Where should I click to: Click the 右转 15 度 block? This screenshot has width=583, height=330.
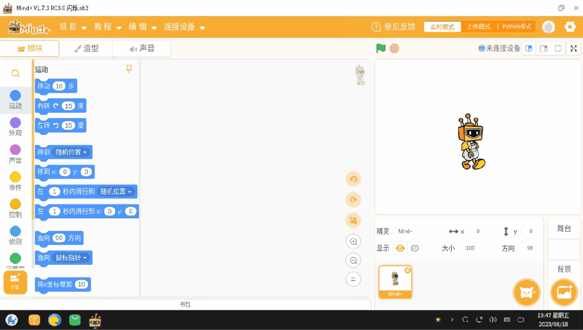[61, 106]
